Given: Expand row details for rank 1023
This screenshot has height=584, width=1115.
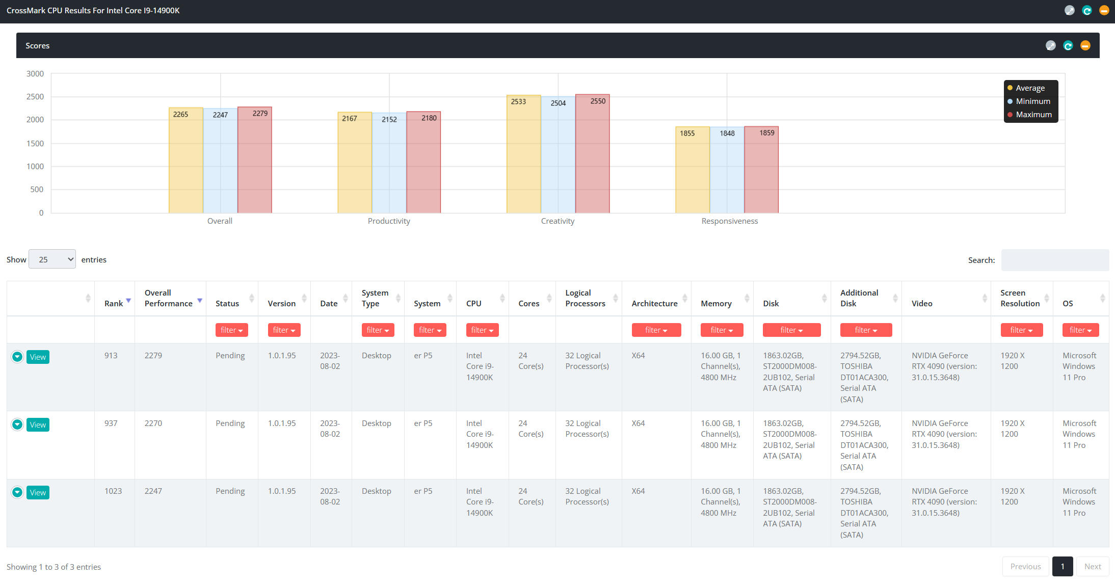Looking at the screenshot, I should [x=17, y=492].
